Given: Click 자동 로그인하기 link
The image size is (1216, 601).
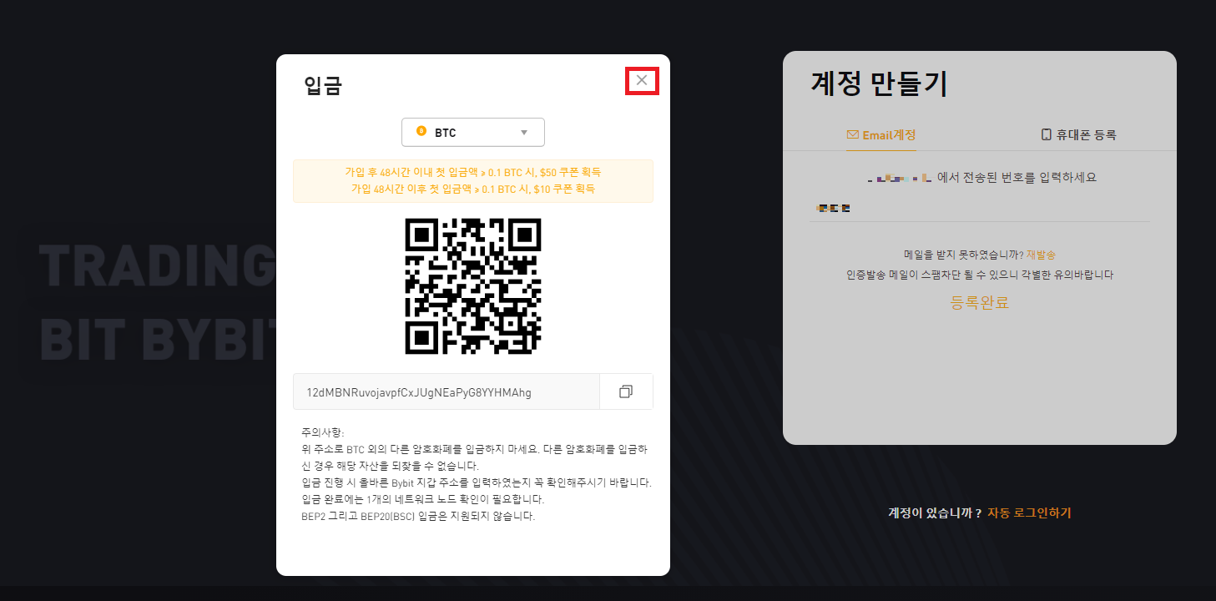Looking at the screenshot, I should click(1029, 513).
